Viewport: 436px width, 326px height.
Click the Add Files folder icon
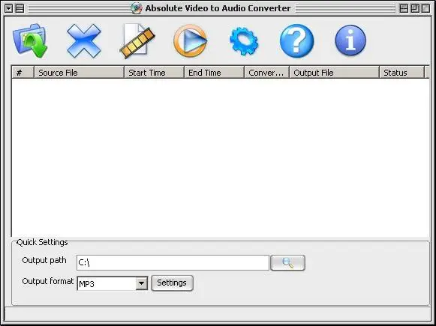(x=30, y=40)
